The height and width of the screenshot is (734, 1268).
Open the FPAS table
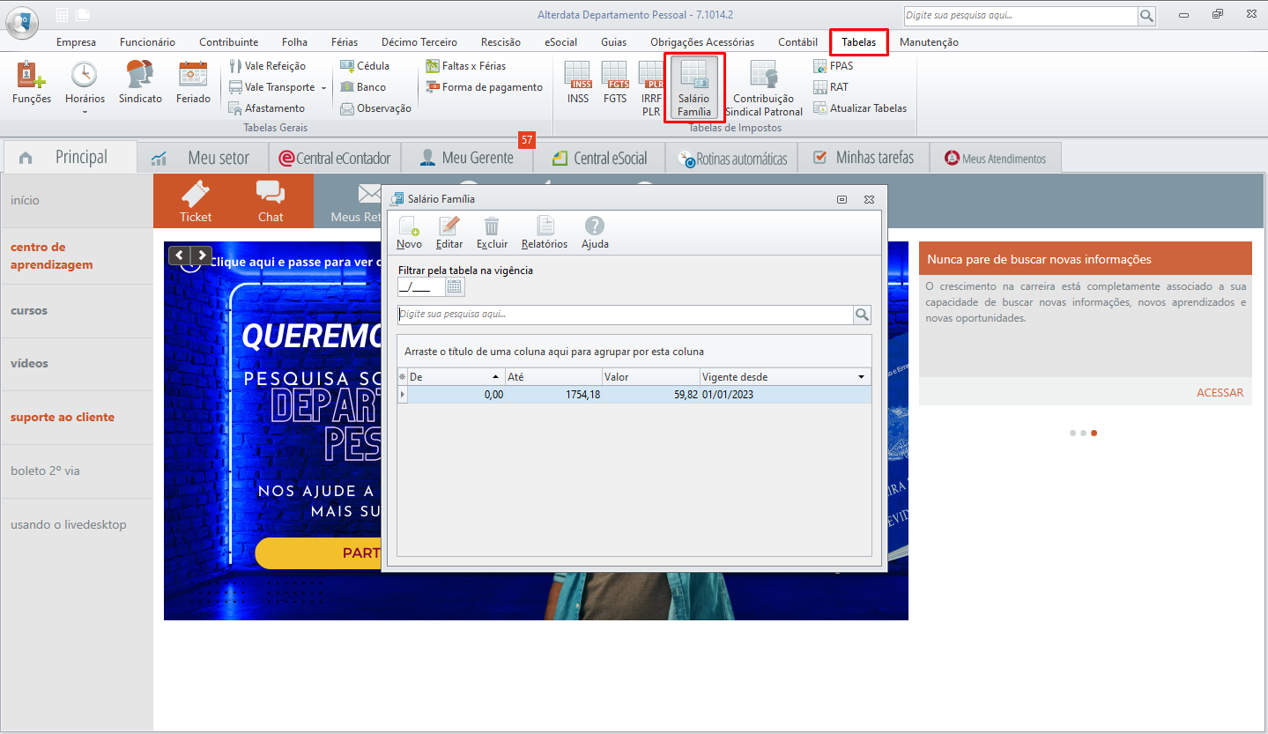point(833,66)
